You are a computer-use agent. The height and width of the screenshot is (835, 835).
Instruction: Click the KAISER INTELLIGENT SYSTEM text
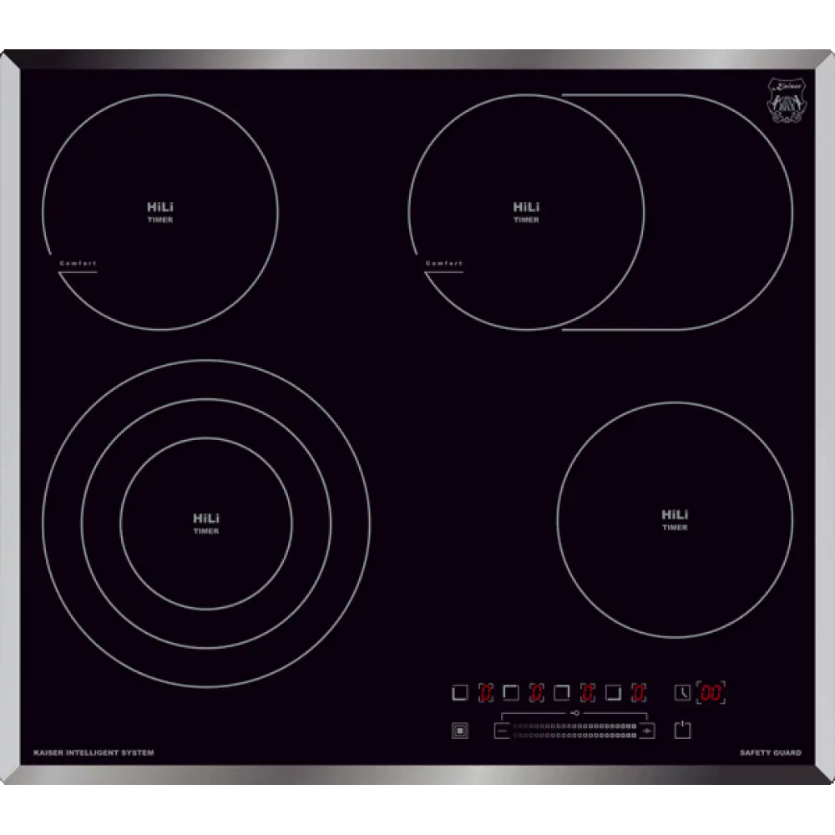(x=94, y=752)
